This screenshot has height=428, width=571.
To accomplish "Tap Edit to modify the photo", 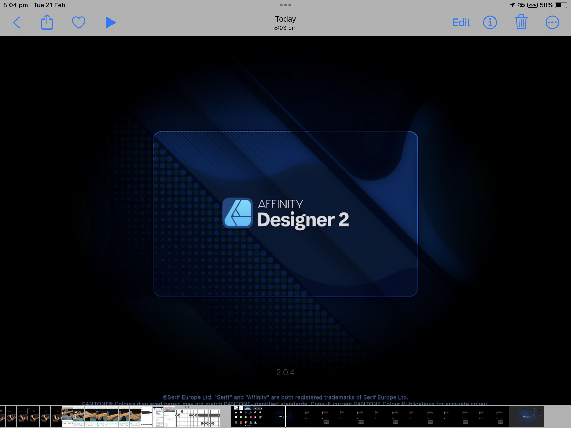I will click(x=461, y=23).
